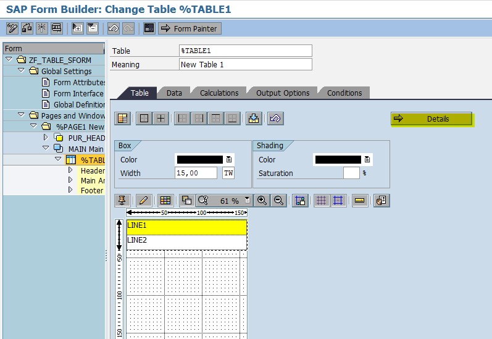Click the Meaning field New Table 1

(x=245, y=64)
